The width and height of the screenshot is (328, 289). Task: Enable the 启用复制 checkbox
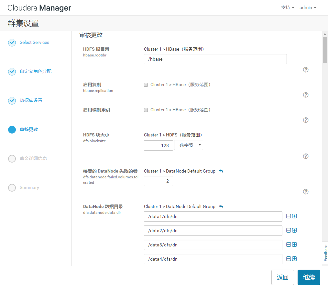click(x=146, y=85)
